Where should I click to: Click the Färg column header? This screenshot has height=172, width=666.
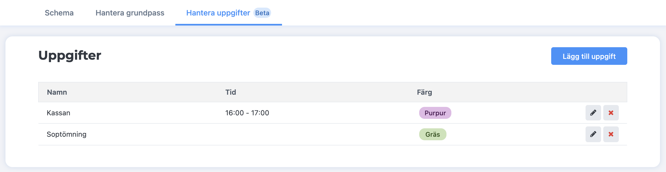424,92
